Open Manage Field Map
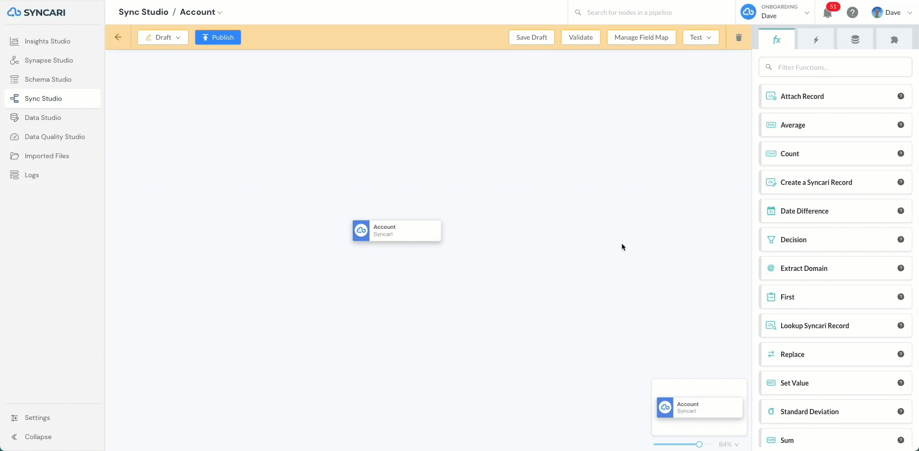The image size is (919, 451). 641,37
